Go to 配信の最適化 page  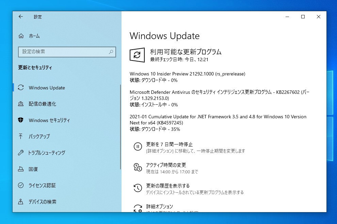(42, 104)
